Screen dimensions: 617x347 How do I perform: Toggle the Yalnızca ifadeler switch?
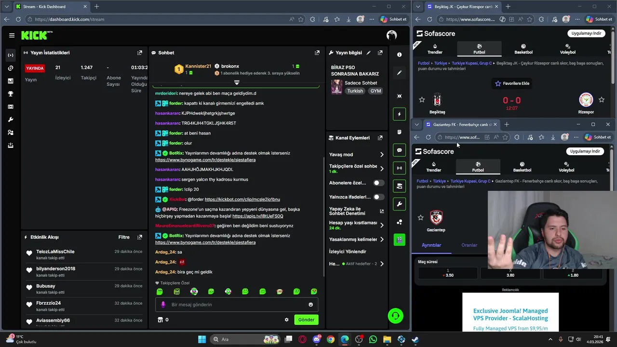point(379,197)
